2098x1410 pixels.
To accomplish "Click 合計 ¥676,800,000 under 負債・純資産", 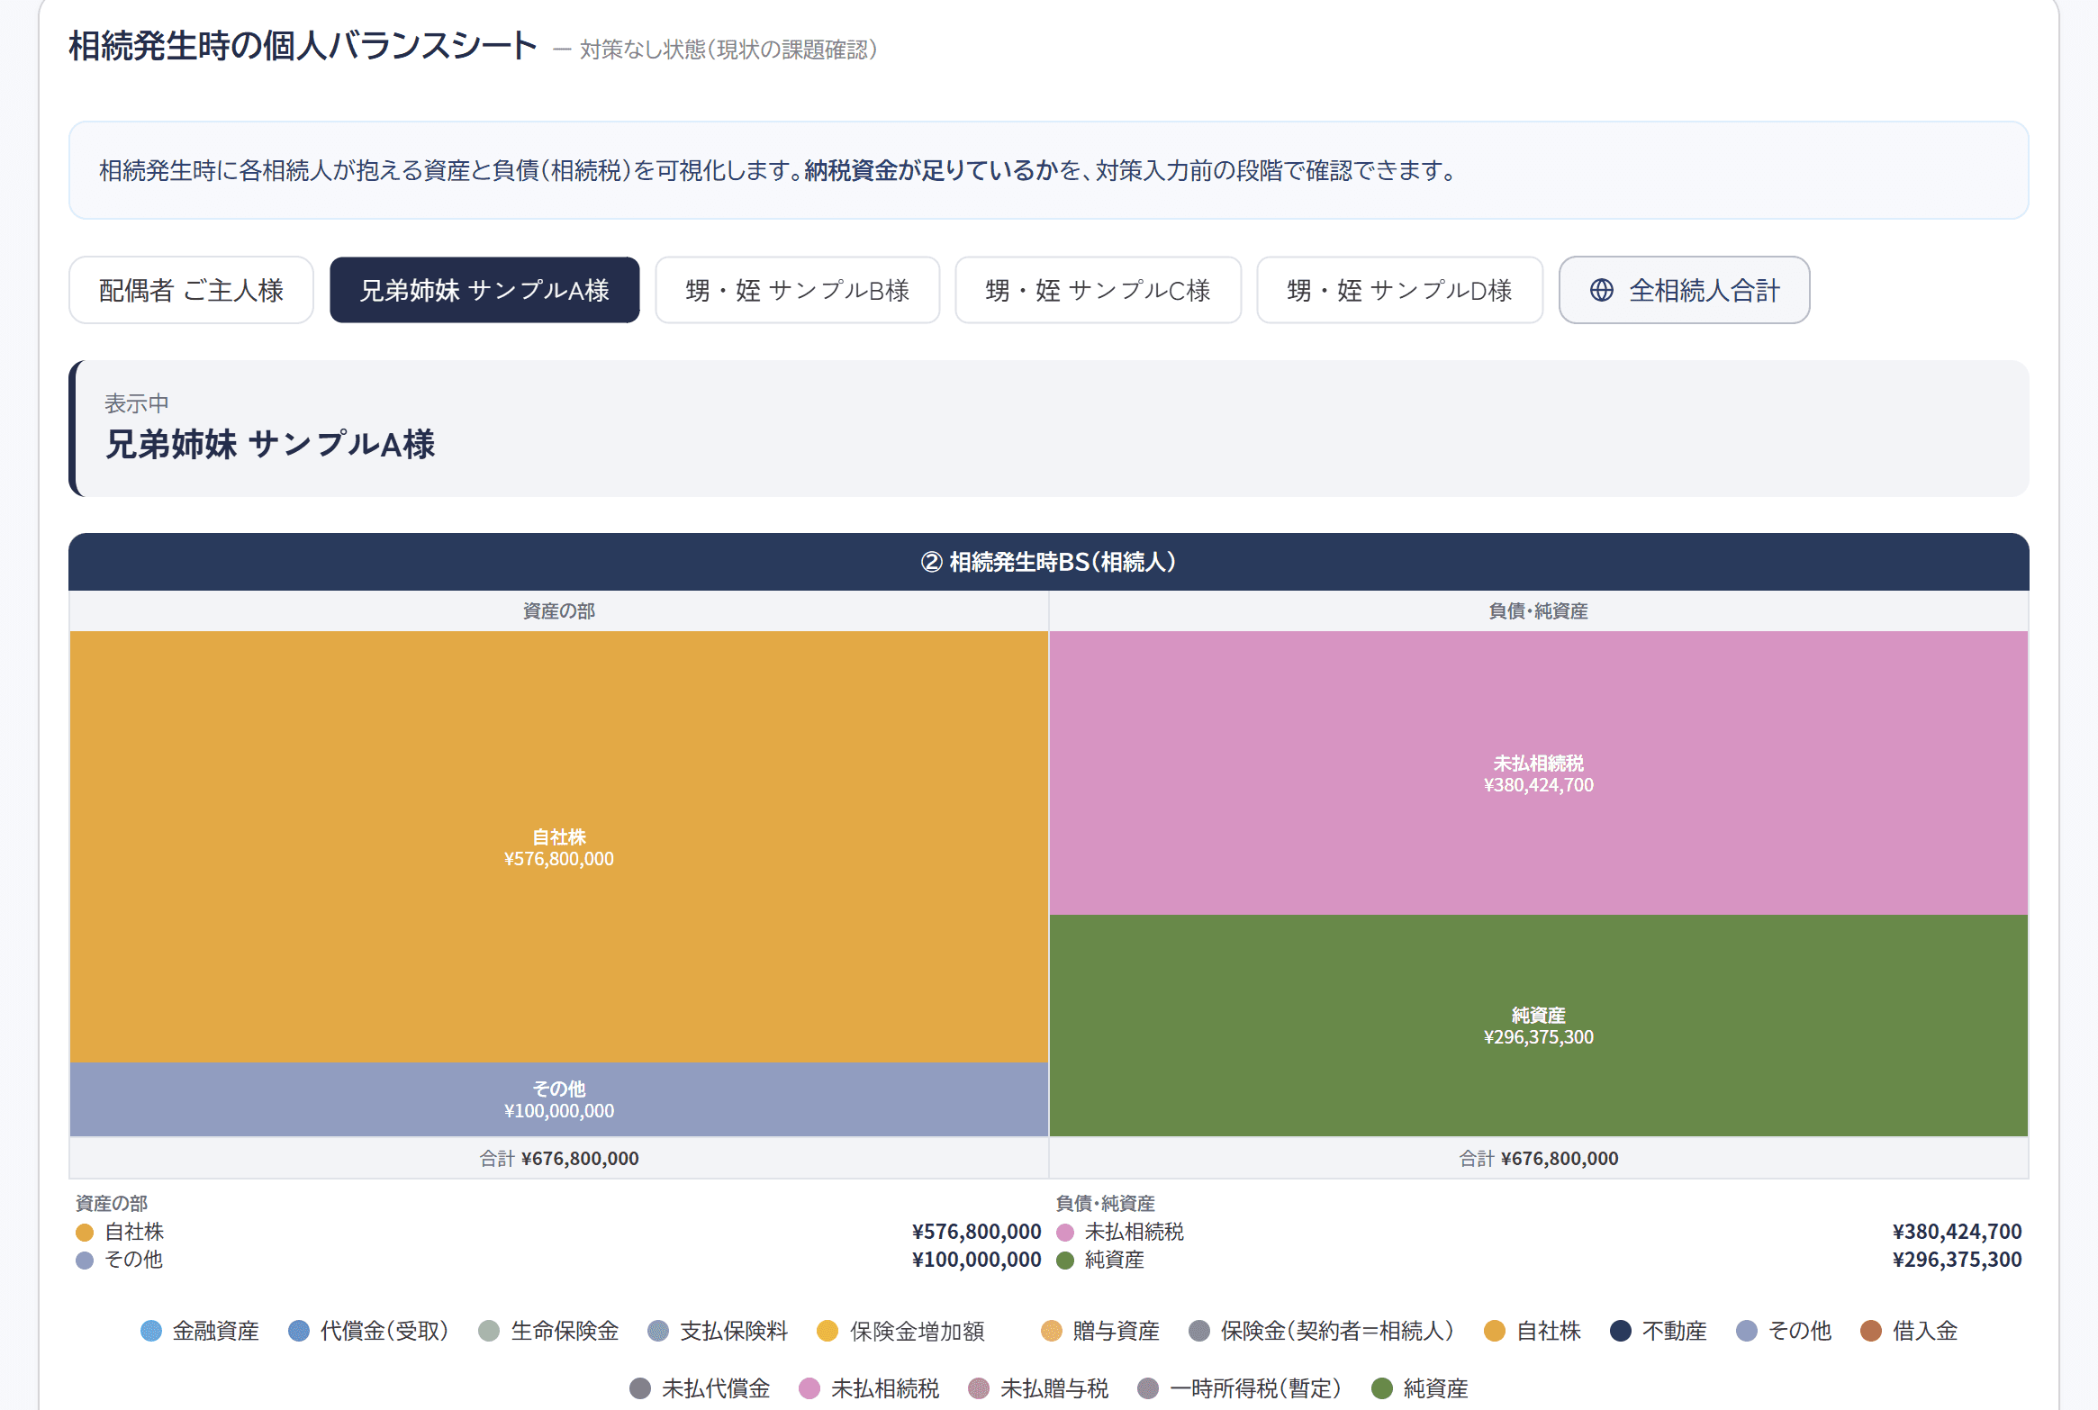I will (x=1538, y=1159).
